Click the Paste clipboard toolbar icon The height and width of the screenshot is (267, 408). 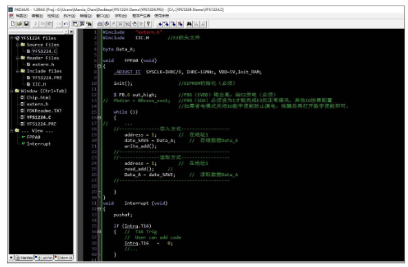click(50, 24)
